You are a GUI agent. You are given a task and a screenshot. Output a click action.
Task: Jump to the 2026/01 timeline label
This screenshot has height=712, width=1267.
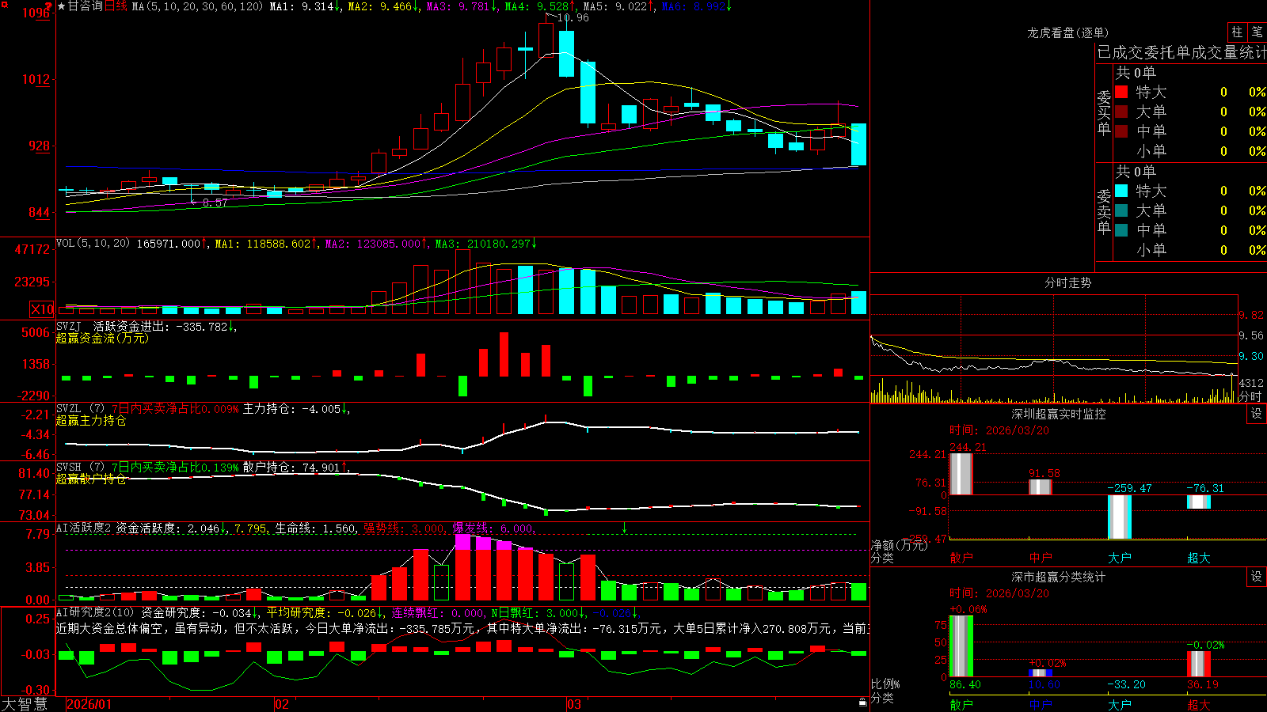tap(89, 704)
